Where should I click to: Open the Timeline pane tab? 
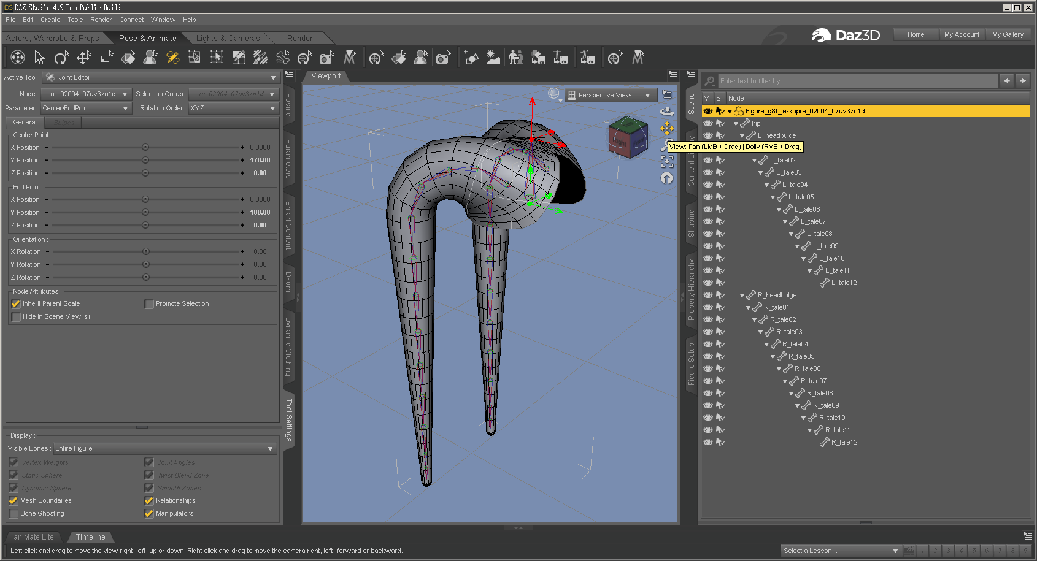pyautogui.click(x=90, y=536)
